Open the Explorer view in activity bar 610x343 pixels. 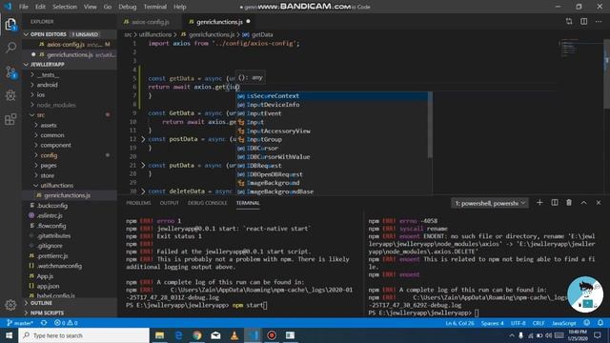(10, 25)
